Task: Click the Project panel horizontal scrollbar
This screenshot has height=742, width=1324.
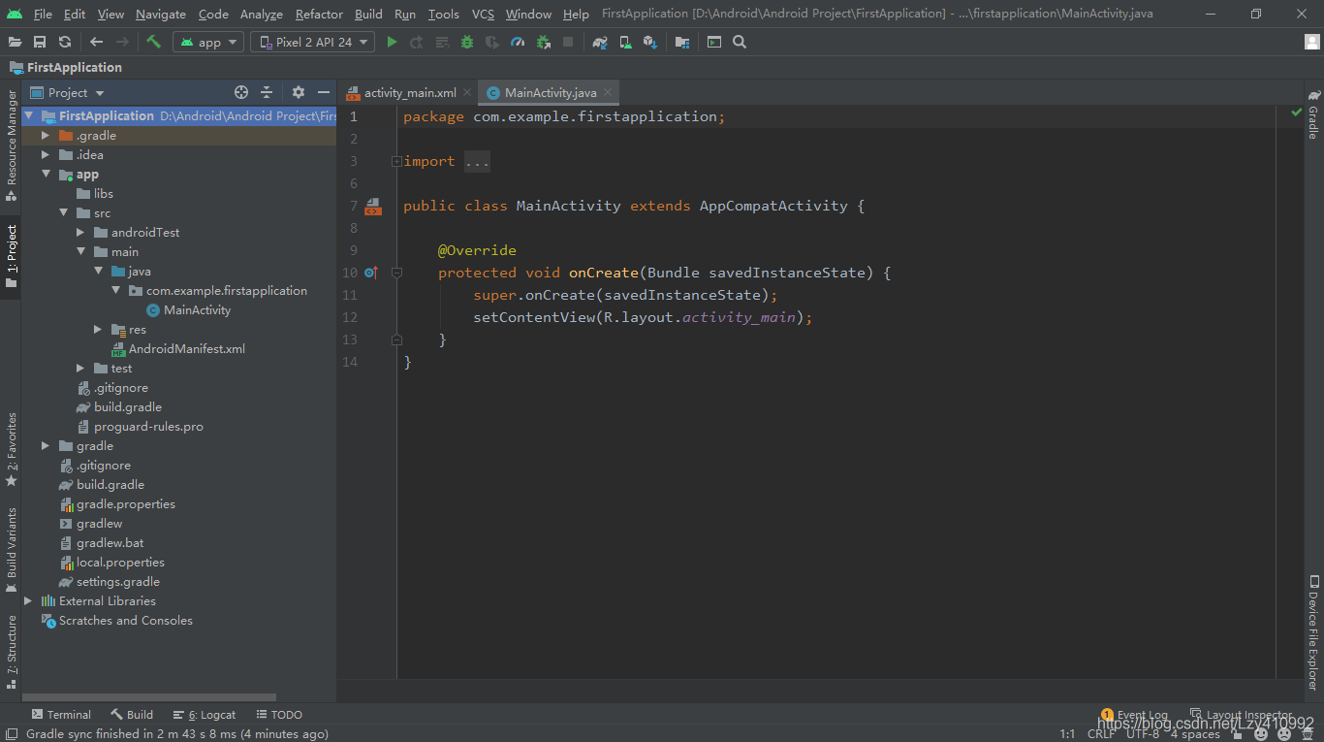Action: tap(149, 696)
